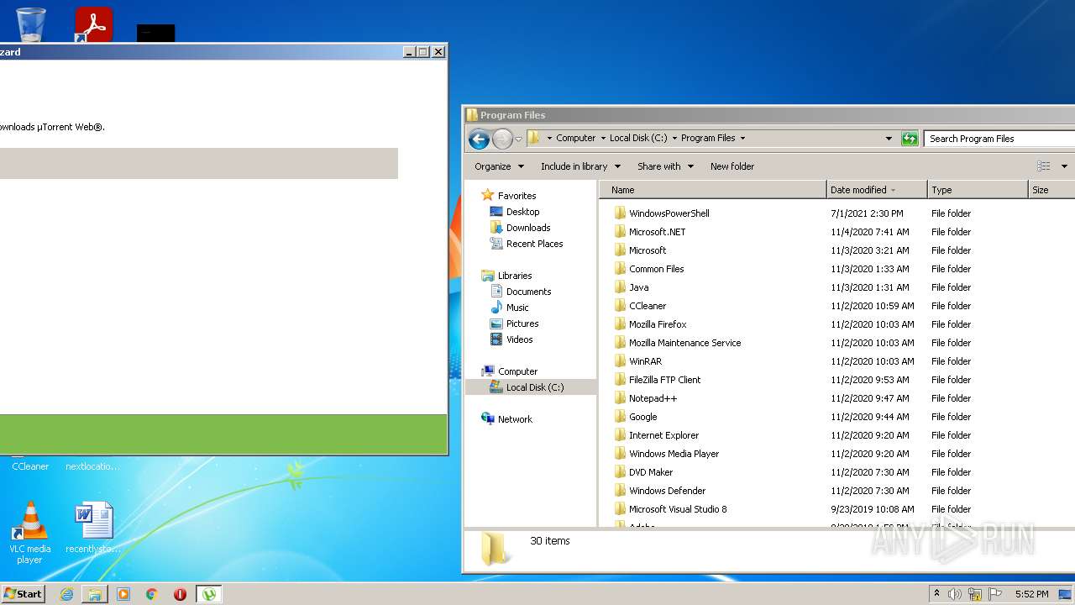Open Organize dropdown menu

(x=499, y=166)
